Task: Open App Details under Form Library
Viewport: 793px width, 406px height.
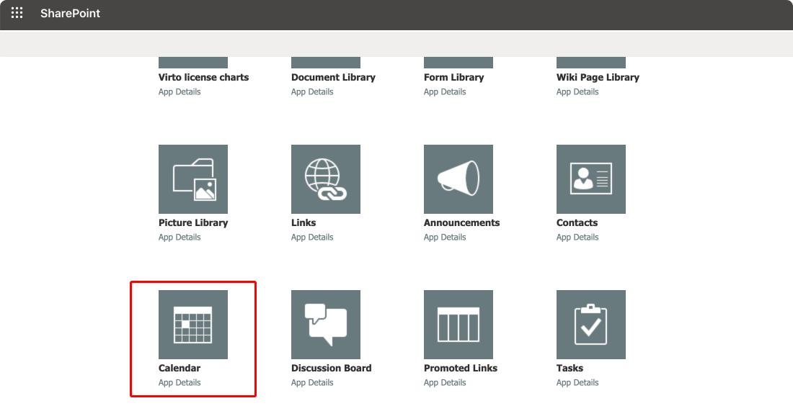Action: coord(445,92)
